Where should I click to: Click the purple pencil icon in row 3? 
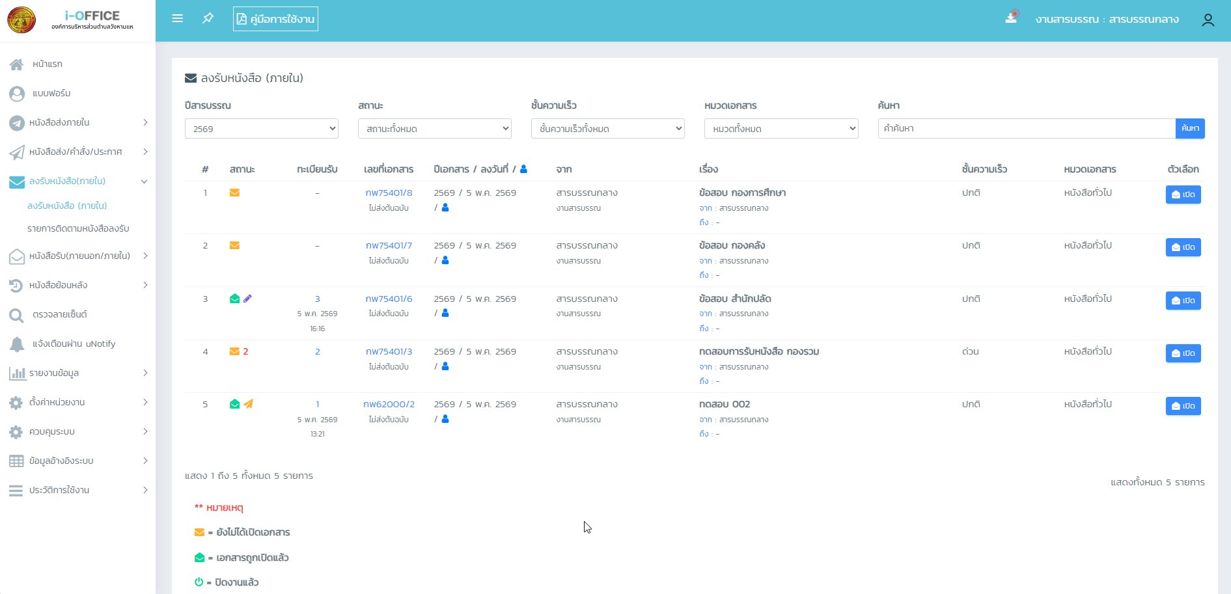(247, 299)
